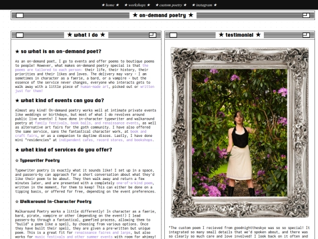
Task: Click 'family festivals, book balls' link text
Action: pos(87,123)
